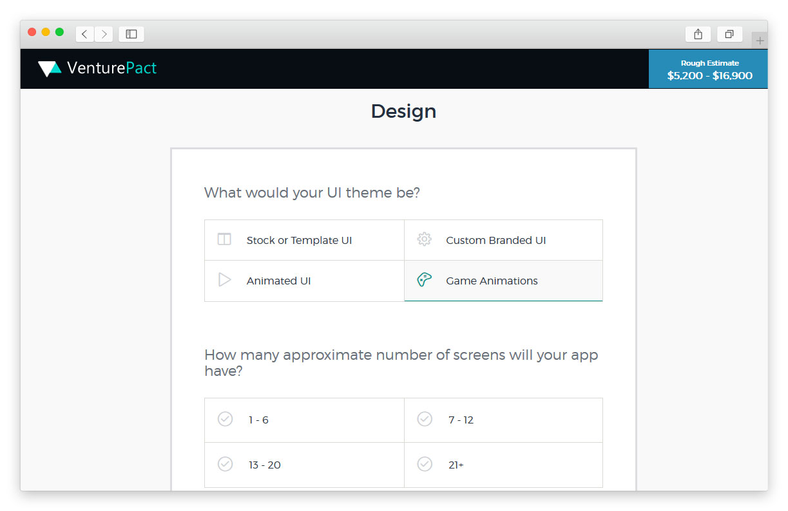Image resolution: width=788 pixels, height=511 pixels.
Task: Click the Custom Branded UI gear icon
Action: (424, 239)
